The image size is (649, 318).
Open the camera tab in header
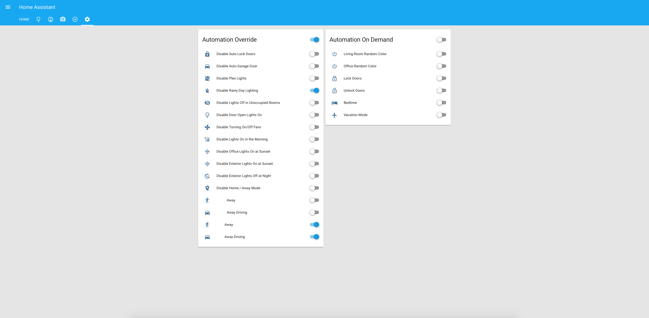[63, 19]
